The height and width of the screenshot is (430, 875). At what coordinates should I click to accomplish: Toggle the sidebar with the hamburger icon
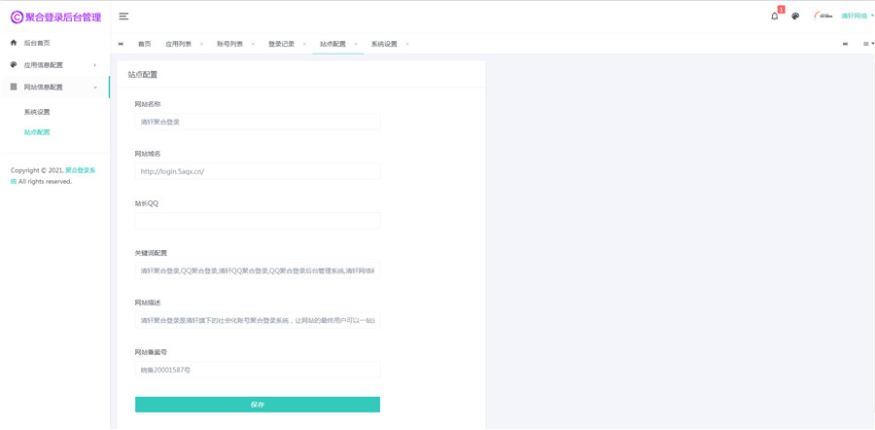click(123, 17)
